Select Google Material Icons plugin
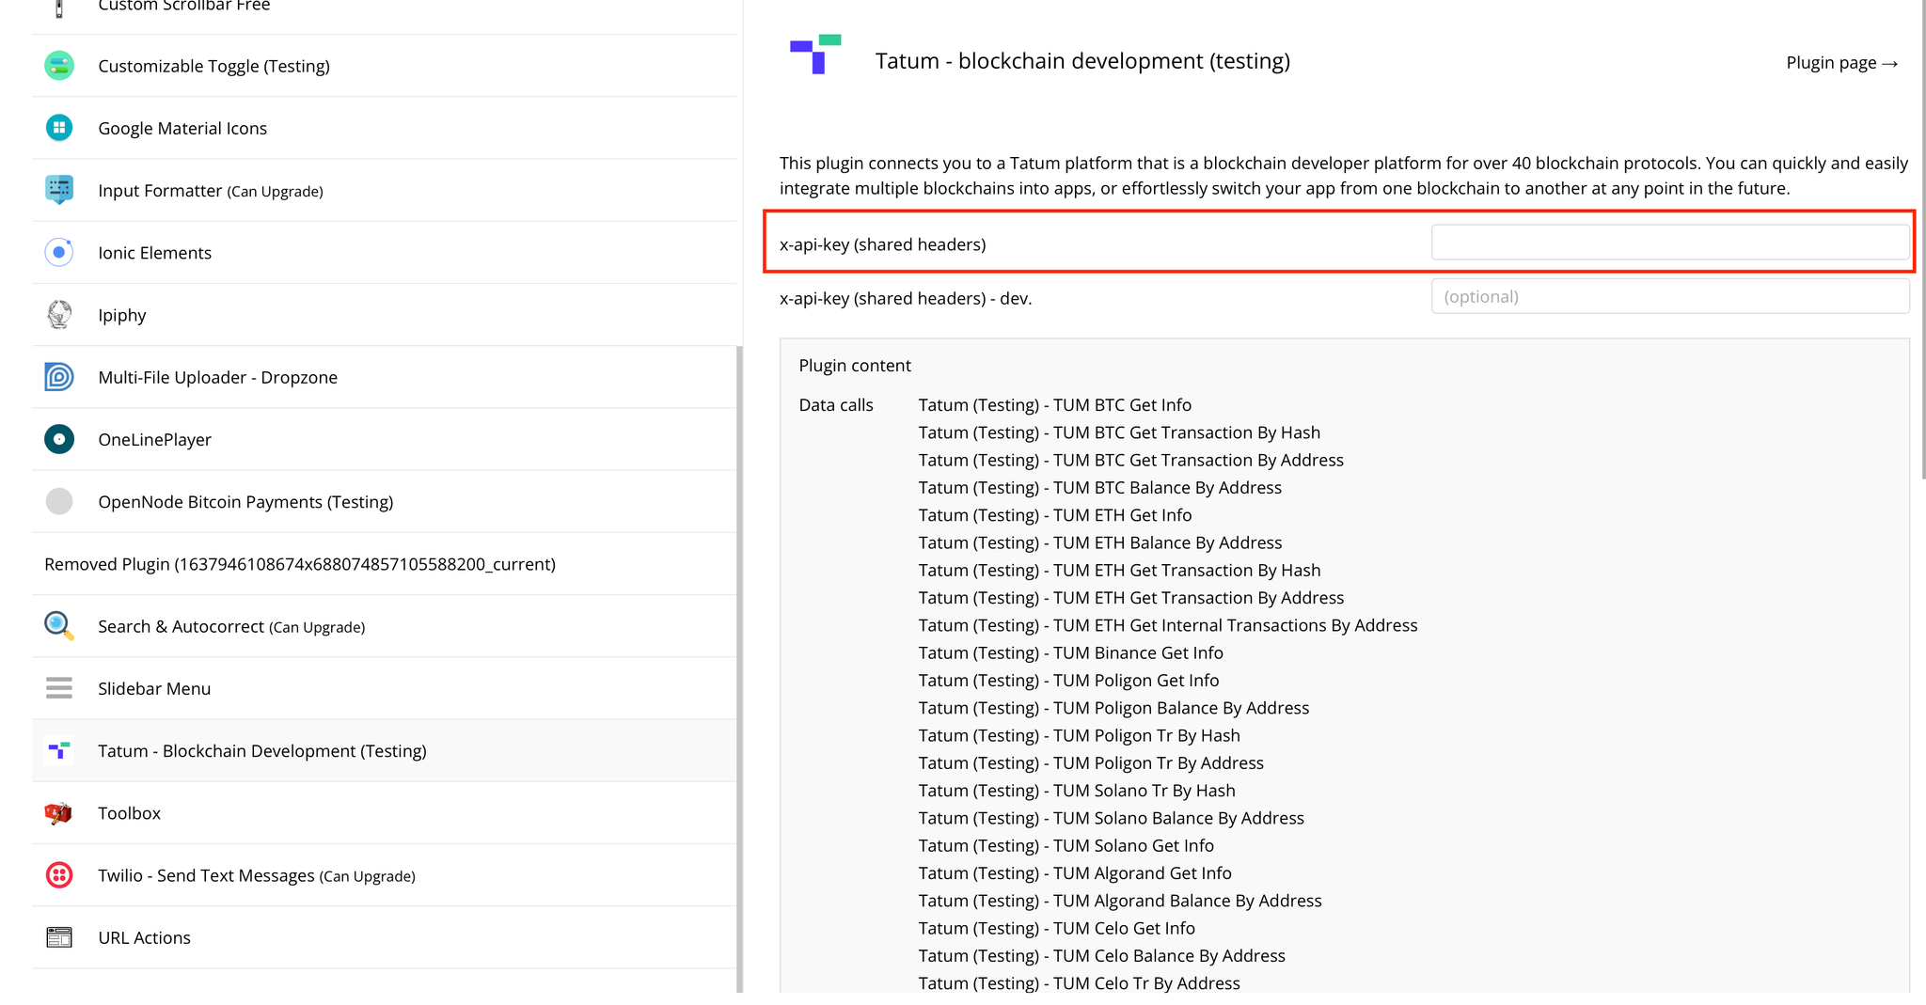This screenshot has width=1926, height=1005. 385,128
